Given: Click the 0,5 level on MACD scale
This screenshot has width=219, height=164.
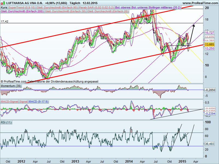Looking at the screenshot, I should (x=207, y=103).
